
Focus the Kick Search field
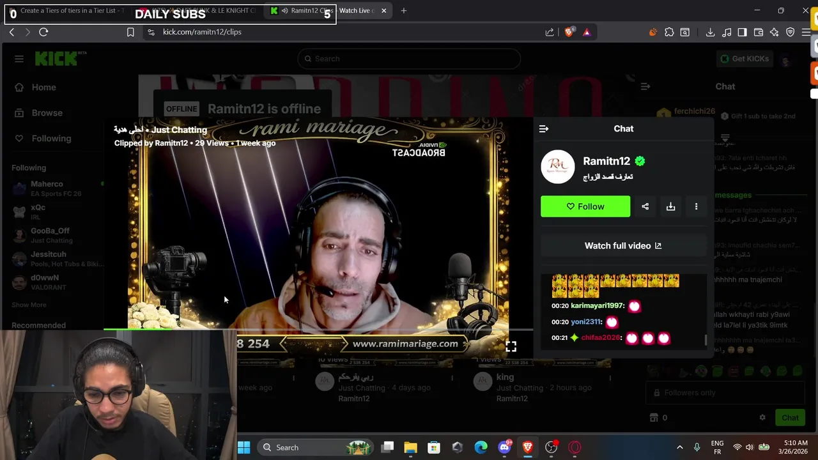[409, 59]
